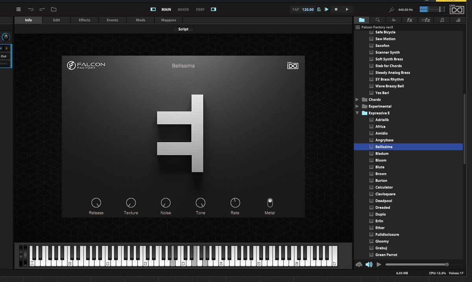Select the Wave Brassy Bell preset
472x282 pixels.
click(x=408, y=86)
